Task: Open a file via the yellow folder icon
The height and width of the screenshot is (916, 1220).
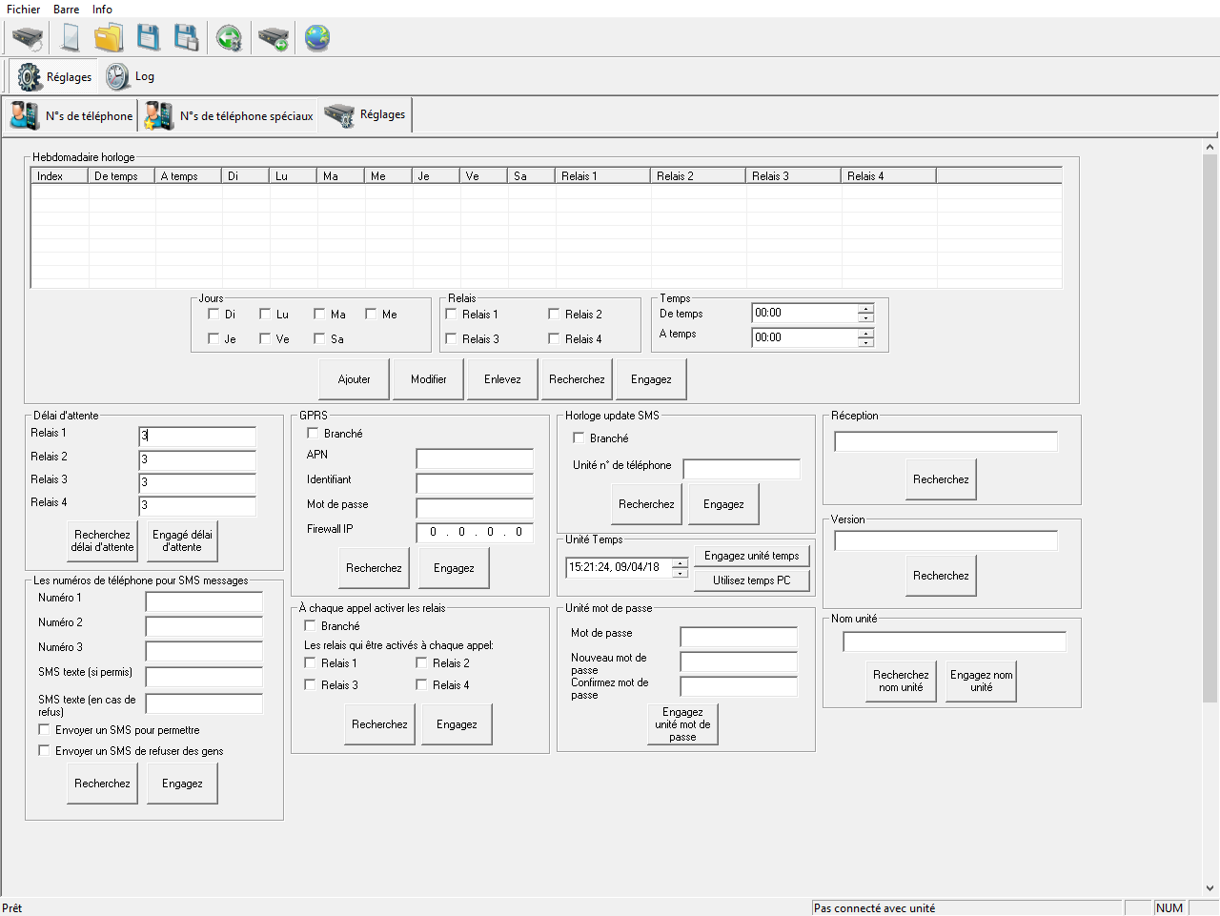Action: pos(109,38)
